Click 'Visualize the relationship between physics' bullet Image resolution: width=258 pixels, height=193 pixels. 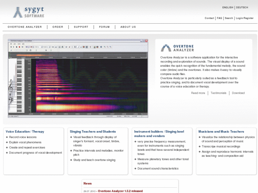[x=228, y=139]
